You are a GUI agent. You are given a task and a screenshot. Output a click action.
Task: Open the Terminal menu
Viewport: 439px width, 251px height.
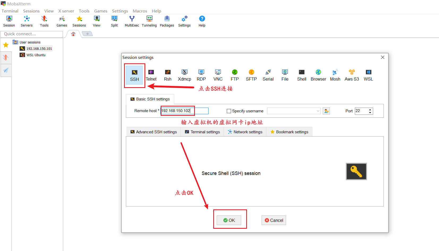point(10,11)
